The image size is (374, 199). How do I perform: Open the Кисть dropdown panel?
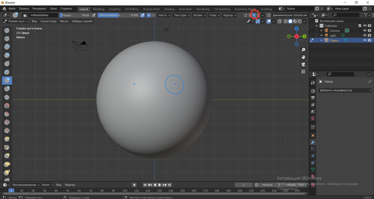pos(165,15)
